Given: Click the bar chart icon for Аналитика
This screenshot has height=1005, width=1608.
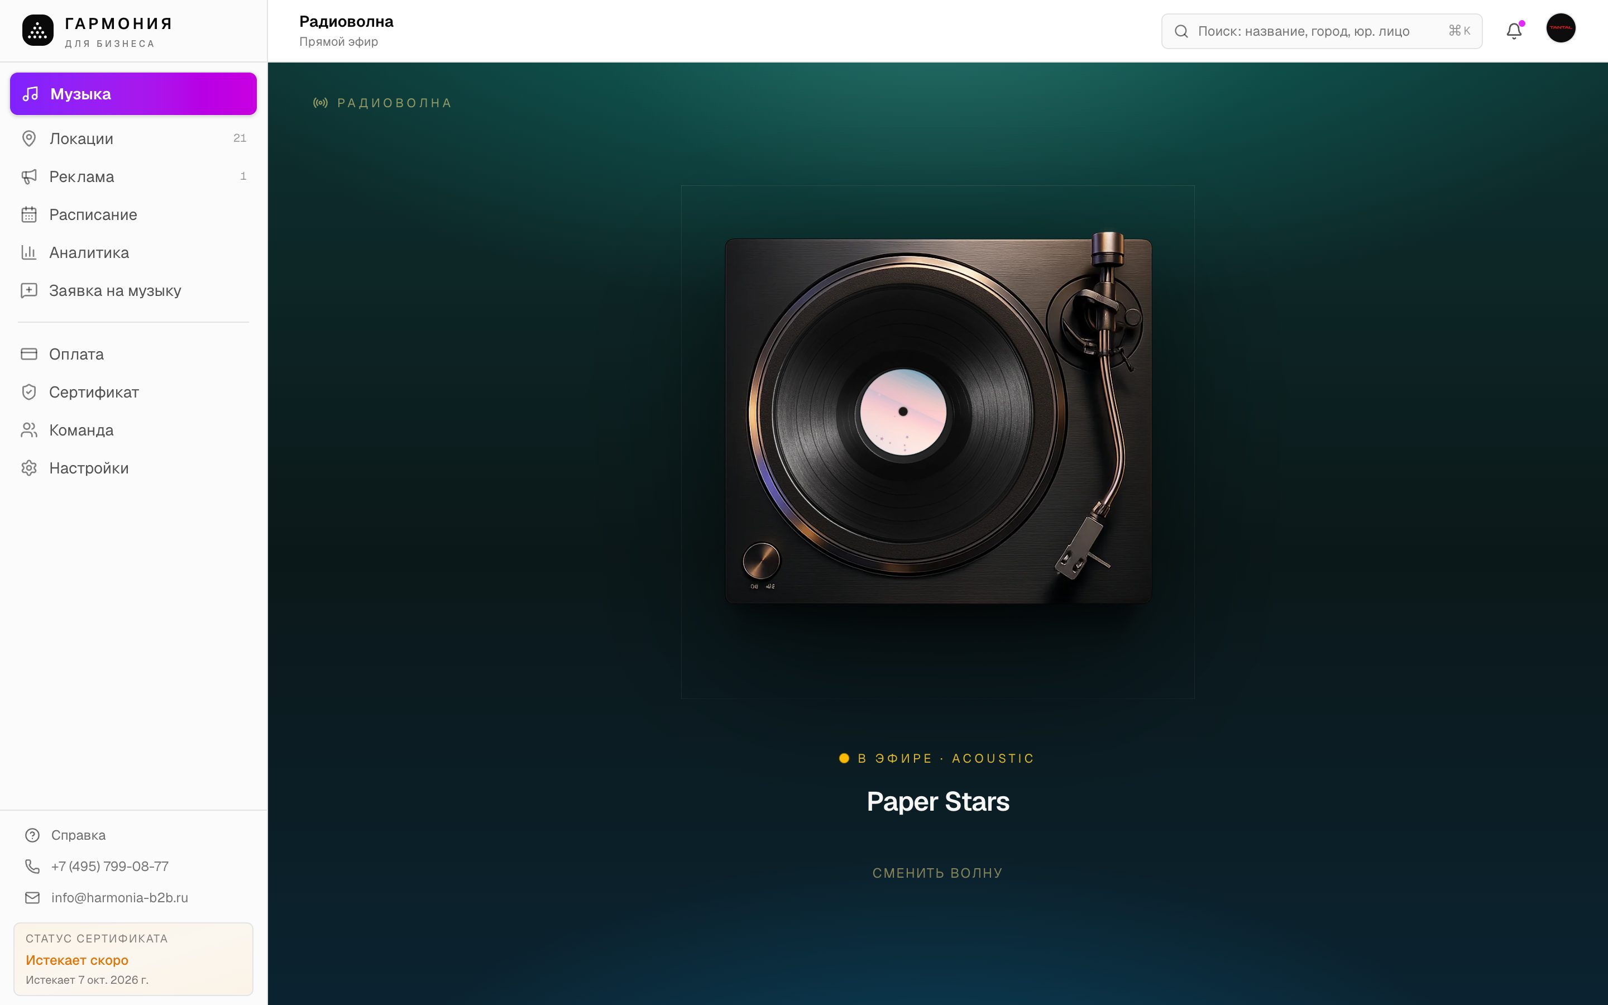Looking at the screenshot, I should pyautogui.click(x=29, y=252).
